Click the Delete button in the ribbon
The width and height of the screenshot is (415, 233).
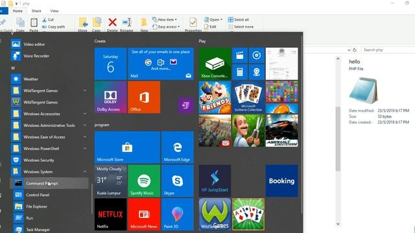point(112,25)
